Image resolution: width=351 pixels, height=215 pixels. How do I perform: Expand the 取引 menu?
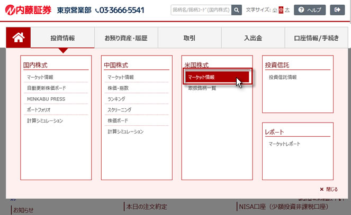pyautogui.click(x=189, y=38)
